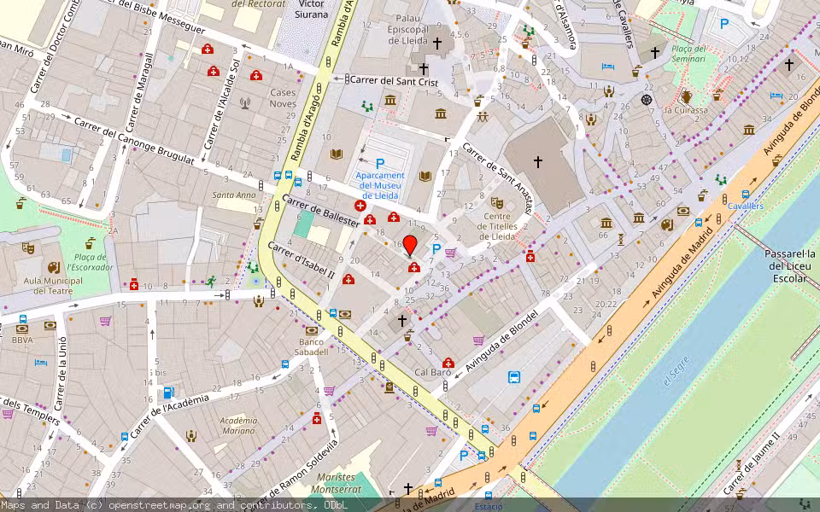The width and height of the screenshot is (820, 512).
Task: Select 'Santa Anna' label
Action: [234, 195]
